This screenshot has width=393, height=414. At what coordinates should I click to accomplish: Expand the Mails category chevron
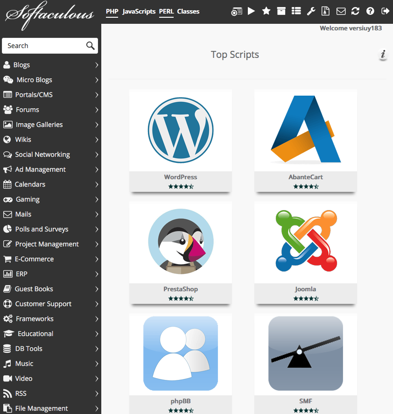tap(97, 214)
